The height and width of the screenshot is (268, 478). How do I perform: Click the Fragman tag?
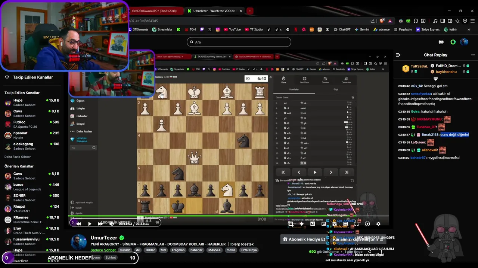click(178, 250)
